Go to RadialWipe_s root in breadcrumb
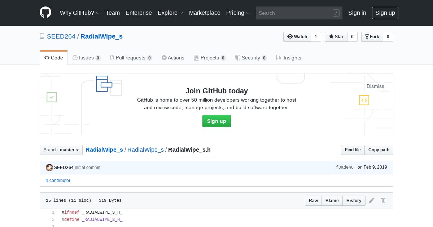 coord(104,150)
